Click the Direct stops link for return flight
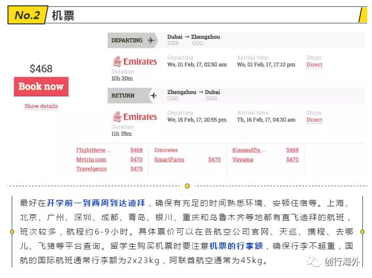372x278 pixels. pos(315,120)
